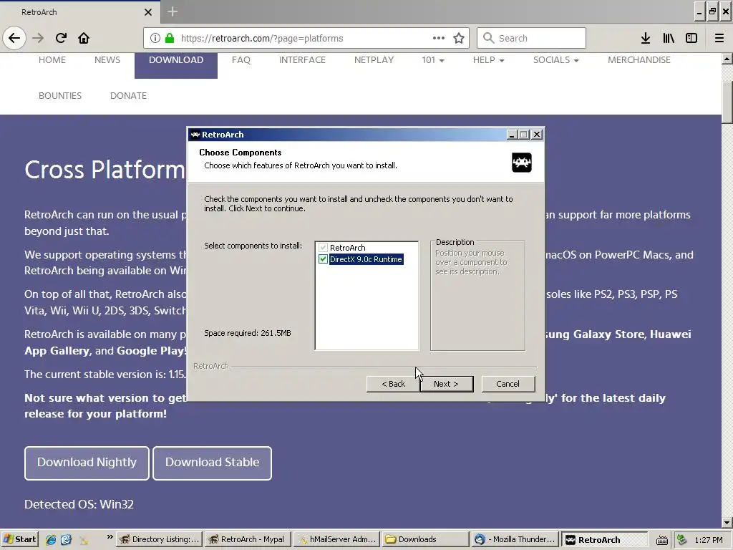
Task: Click the green padlock security icon
Action: click(170, 38)
